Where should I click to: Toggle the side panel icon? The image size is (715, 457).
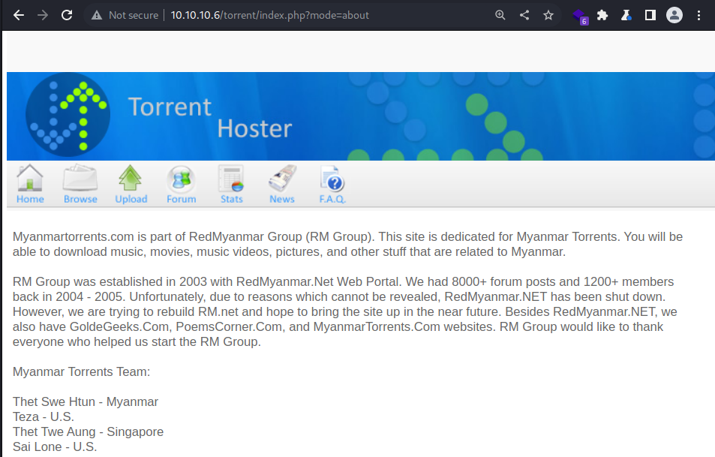point(650,15)
